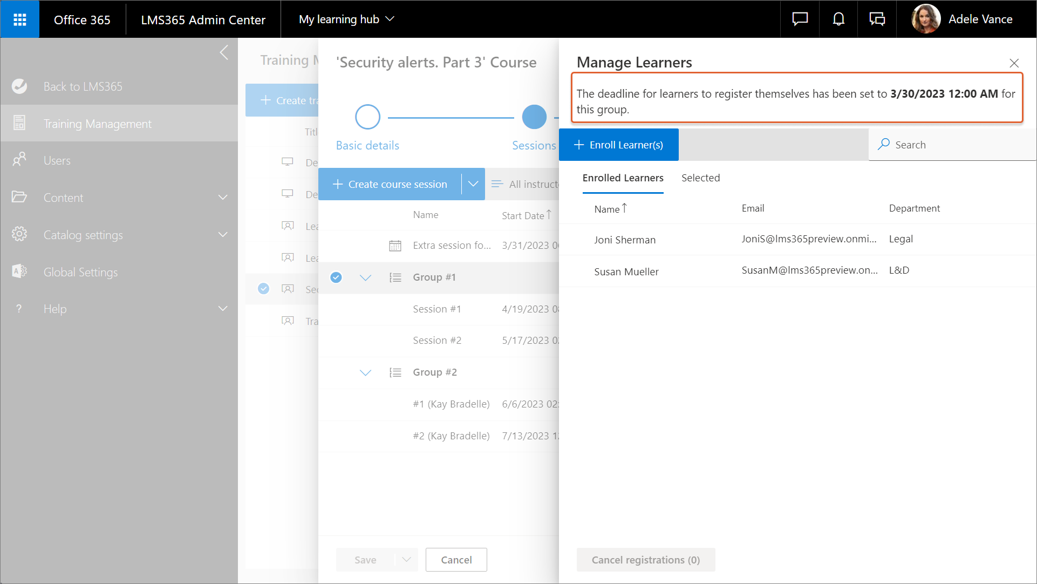The height and width of the screenshot is (584, 1037).
Task: Open the Enrolled Learners tab
Action: [623, 178]
